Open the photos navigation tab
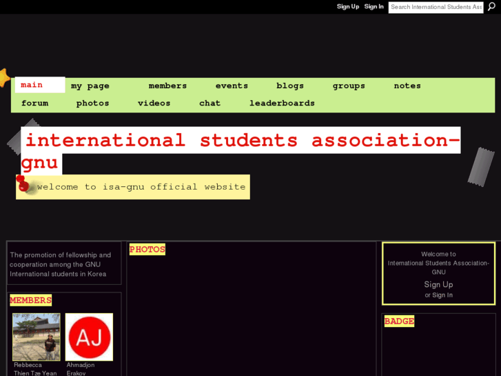The height and width of the screenshot is (376, 501). click(x=92, y=103)
